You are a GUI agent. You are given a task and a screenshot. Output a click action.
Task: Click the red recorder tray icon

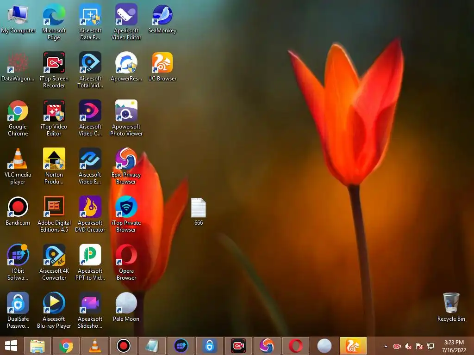(x=397, y=346)
